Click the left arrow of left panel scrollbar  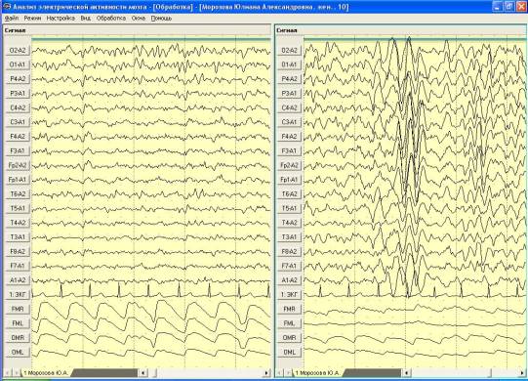[x=142, y=373]
